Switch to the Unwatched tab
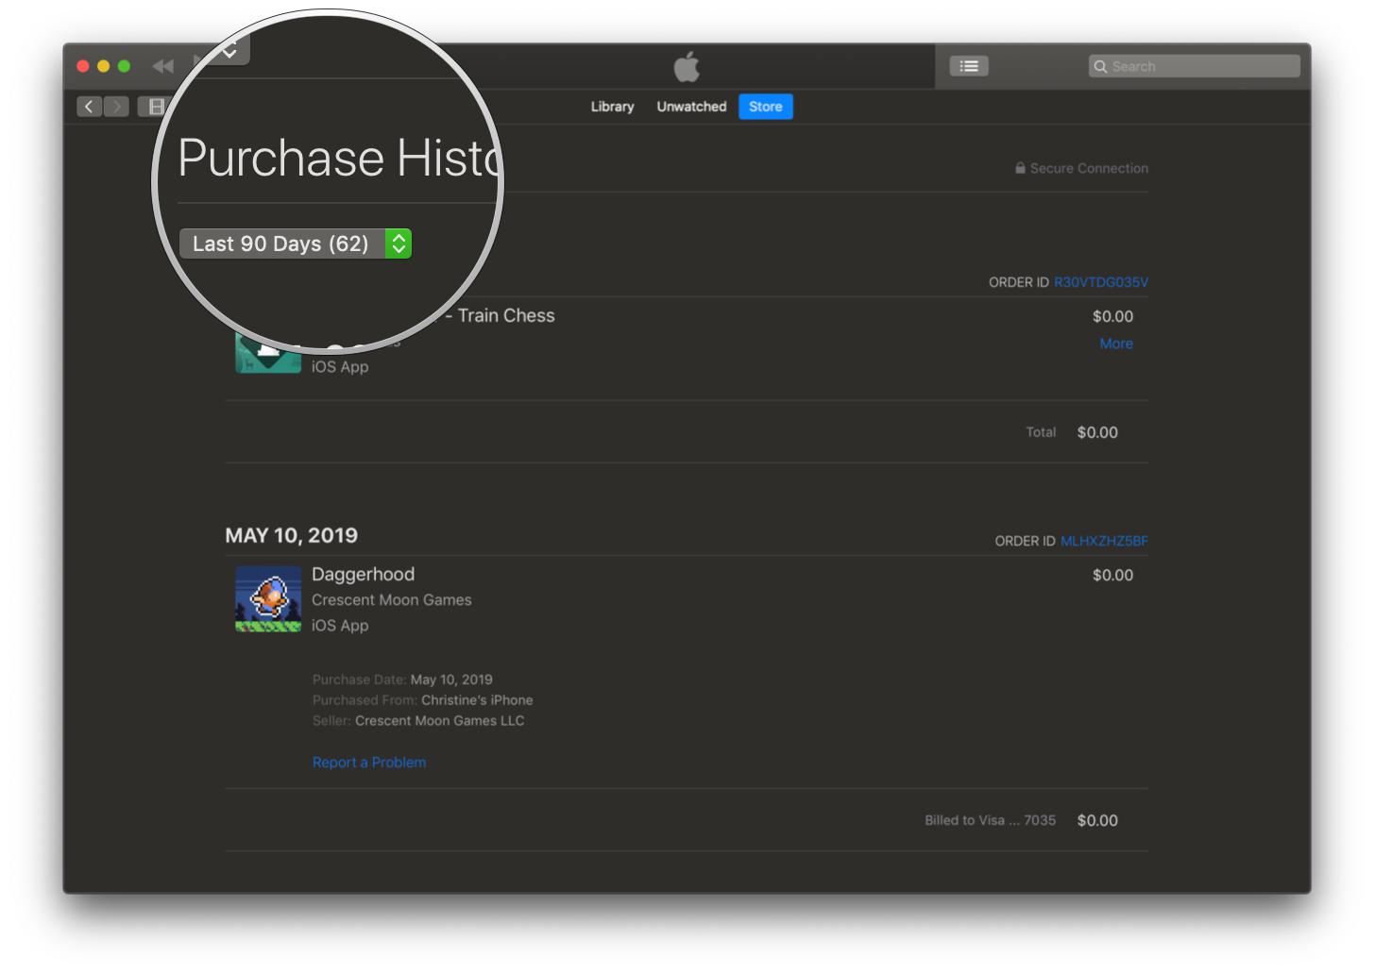The width and height of the screenshot is (1375, 974). (691, 107)
